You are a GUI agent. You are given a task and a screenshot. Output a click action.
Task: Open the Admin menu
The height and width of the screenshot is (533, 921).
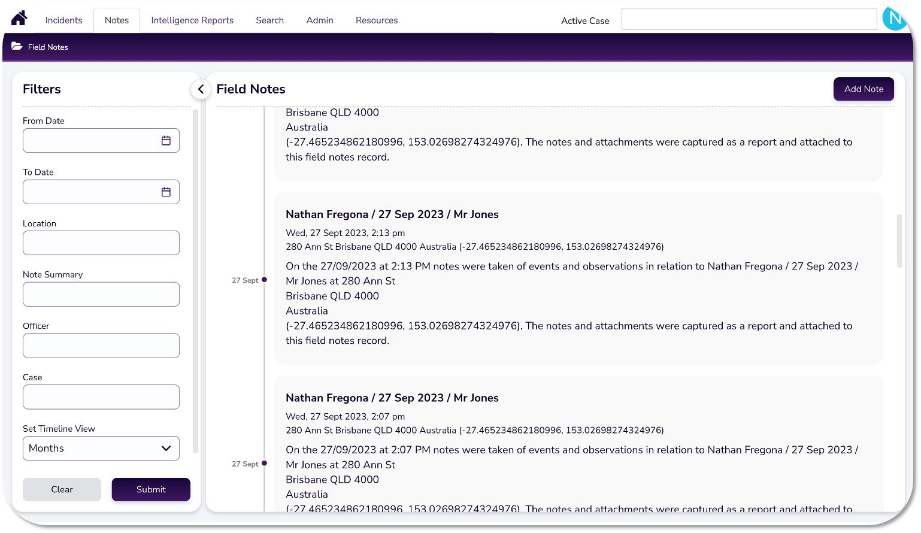click(320, 20)
